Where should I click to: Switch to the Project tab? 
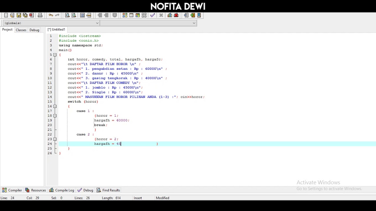click(7, 30)
